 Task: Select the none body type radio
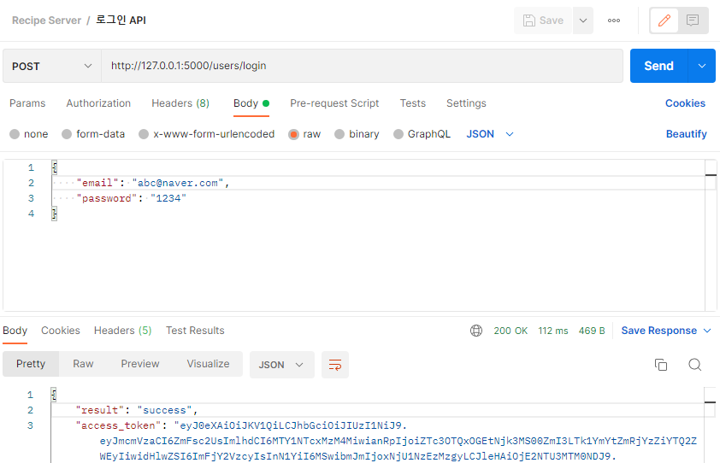(x=15, y=134)
